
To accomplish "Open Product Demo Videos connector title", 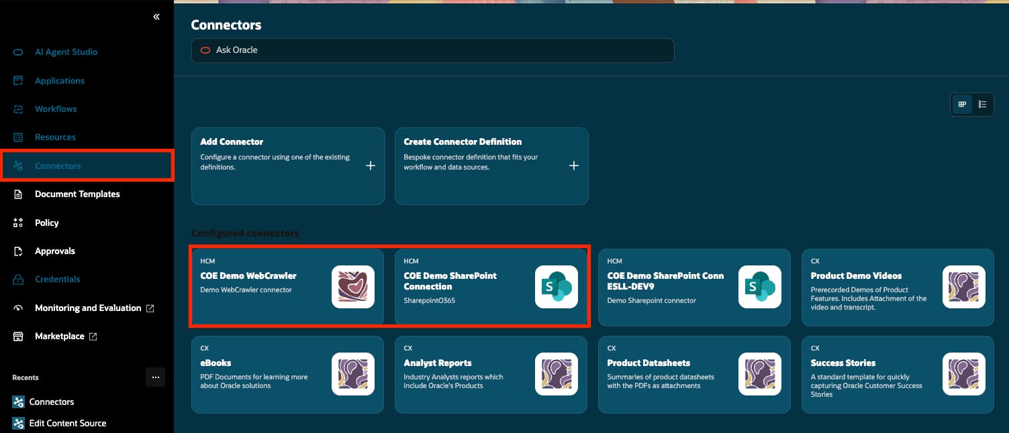I will coord(856,275).
